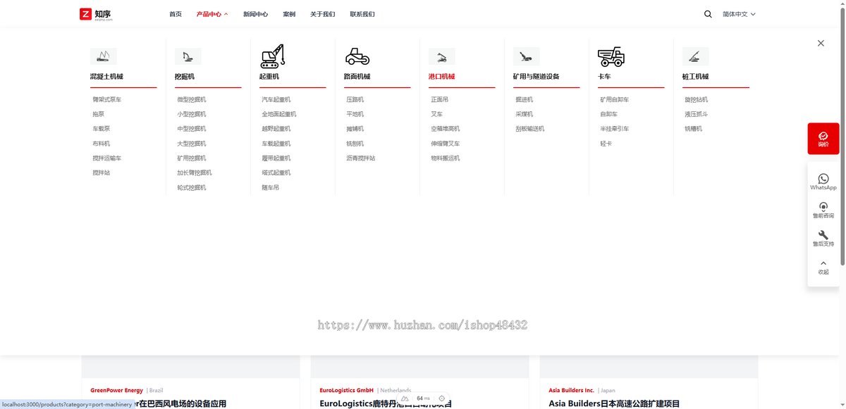The image size is (846, 409).
Task: Select 矿用挖掘机 under excavators
Action: [x=192, y=158]
